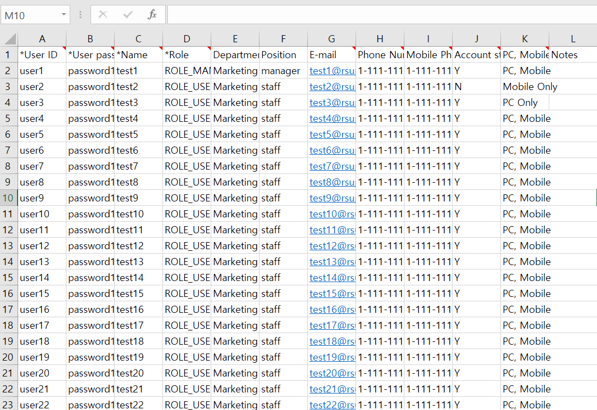Screen dimensions: 597x410
Task: Open the test2@rsu email link
Action: coord(332,87)
